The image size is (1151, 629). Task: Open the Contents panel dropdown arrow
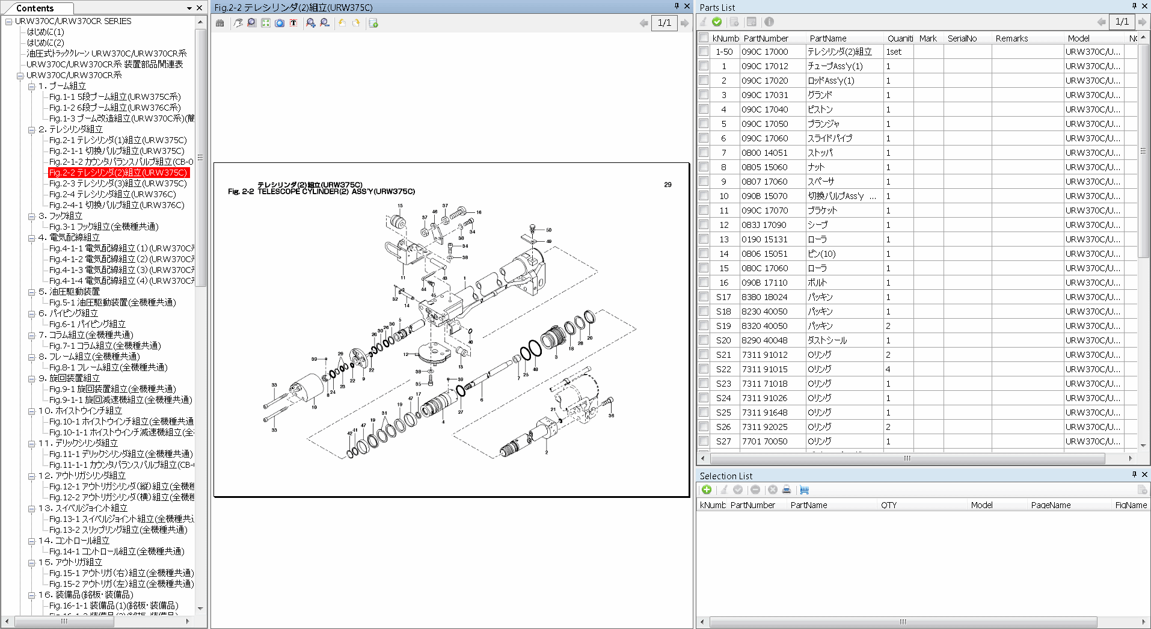click(x=188, y=8)
